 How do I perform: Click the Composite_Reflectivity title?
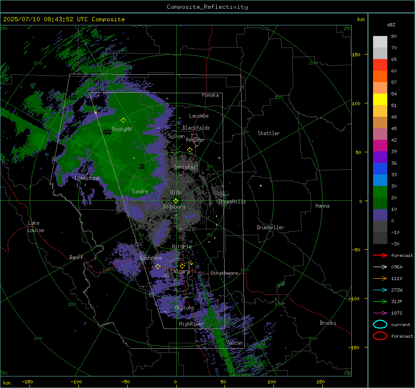[x=207, y=7]
